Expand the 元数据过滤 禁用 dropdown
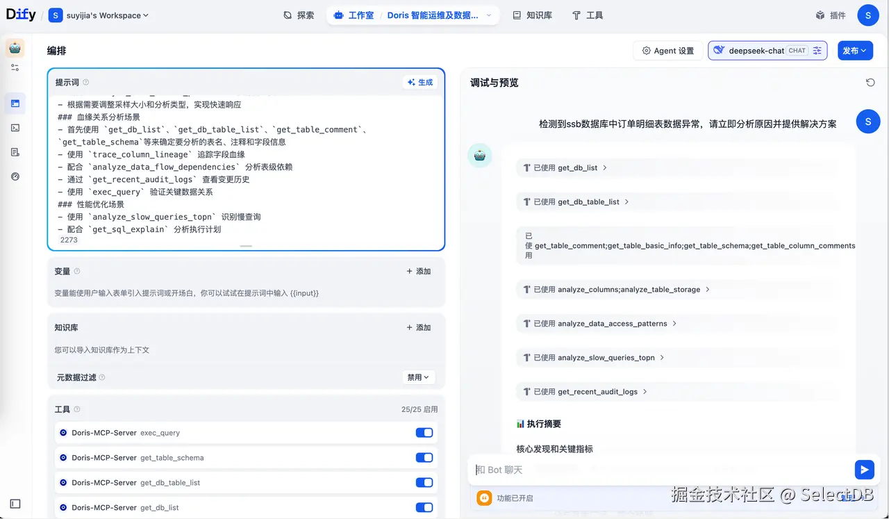Image resolution: width=889 pixels, height=519 pixels. pyautogui.click(x=419, y=377)
